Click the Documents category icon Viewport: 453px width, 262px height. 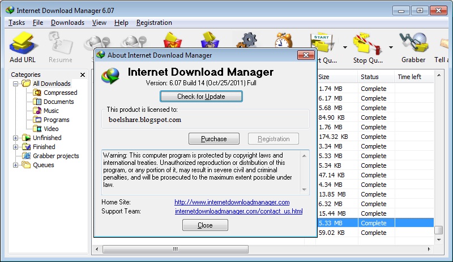click(37, 102)
